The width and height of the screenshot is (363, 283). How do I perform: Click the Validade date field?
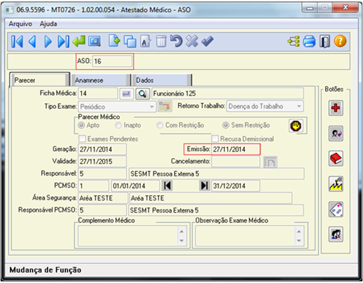pyautogui.click(x=102, y=162)
